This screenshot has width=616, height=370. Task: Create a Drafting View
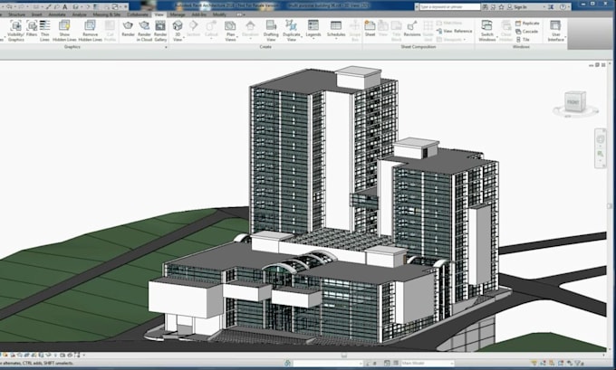click(x=271, y=31)
